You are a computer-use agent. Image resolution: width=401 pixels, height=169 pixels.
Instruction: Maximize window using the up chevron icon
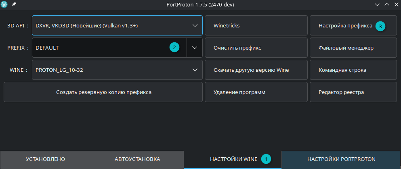(x=386, y=4)
